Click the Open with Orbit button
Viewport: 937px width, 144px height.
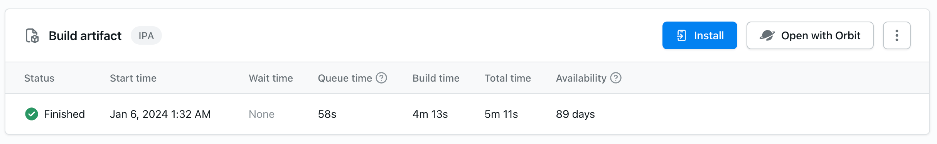[x=810, y=35]
